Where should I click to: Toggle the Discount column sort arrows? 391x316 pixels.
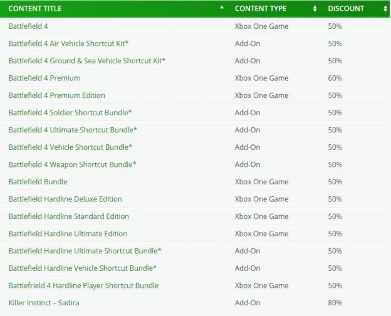[385, 9]
